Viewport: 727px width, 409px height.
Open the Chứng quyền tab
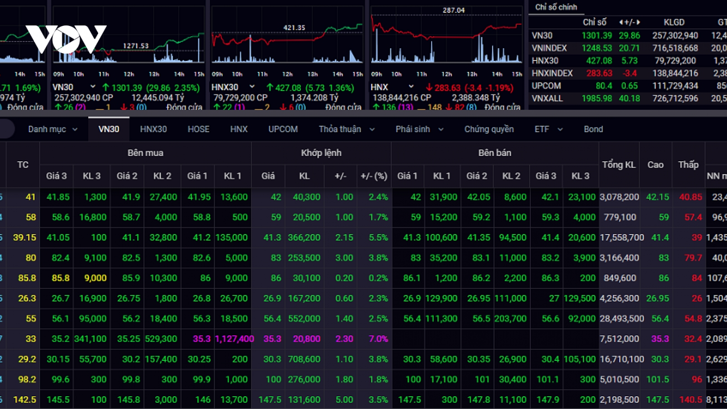[x=489, y=130]
